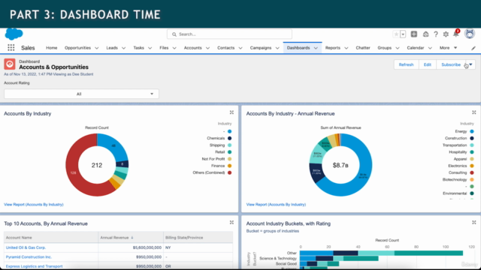Open the Files tab
The image size is (481, 270).
click(164, 48)
